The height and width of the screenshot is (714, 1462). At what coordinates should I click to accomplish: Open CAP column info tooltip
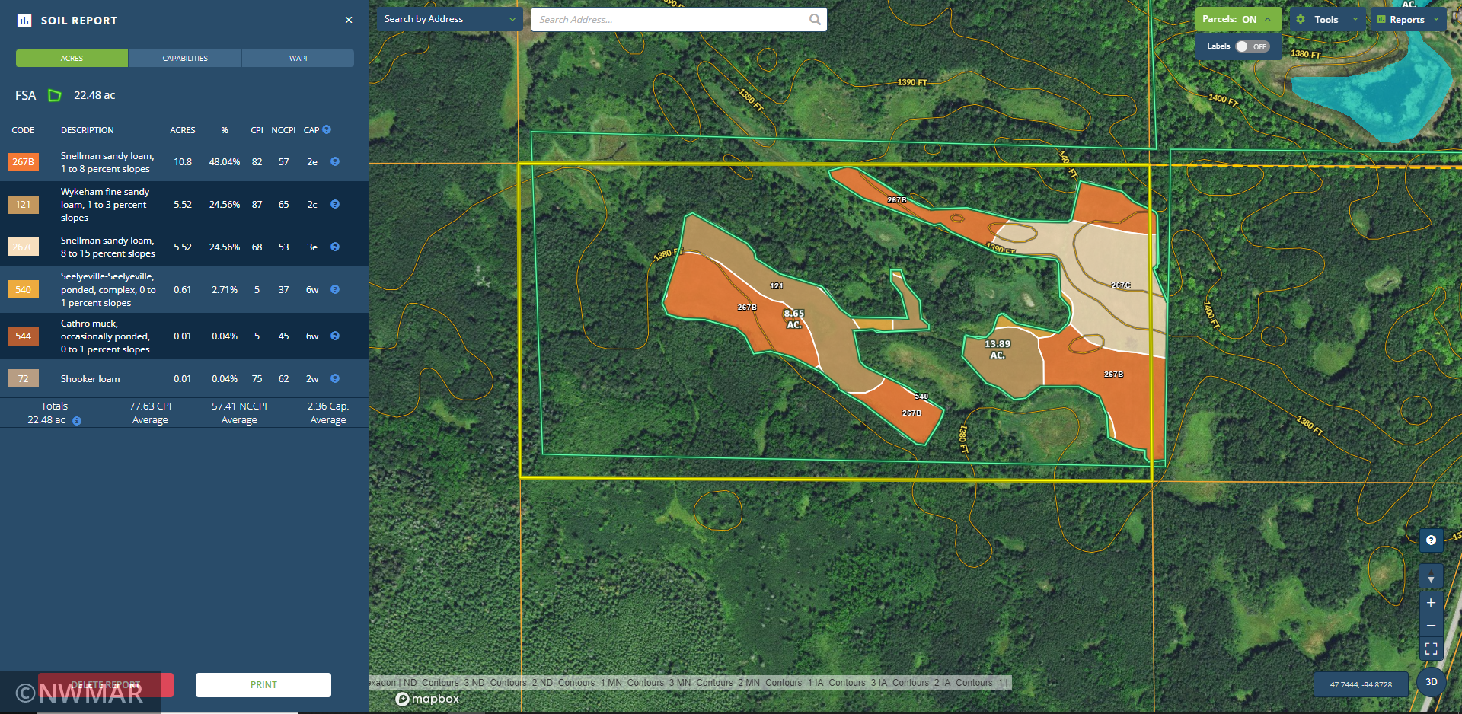[x=327, y=130]
